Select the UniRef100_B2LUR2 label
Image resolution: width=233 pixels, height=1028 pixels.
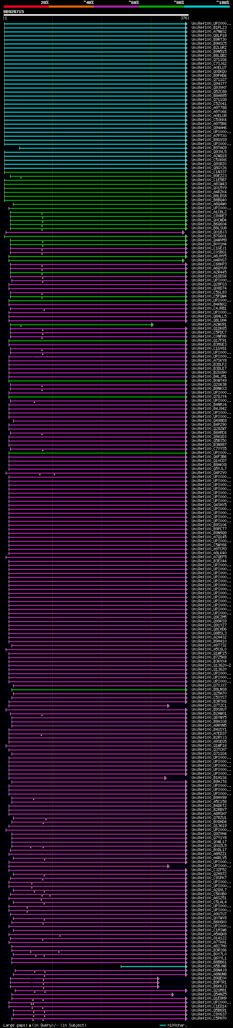pos(209,47)
